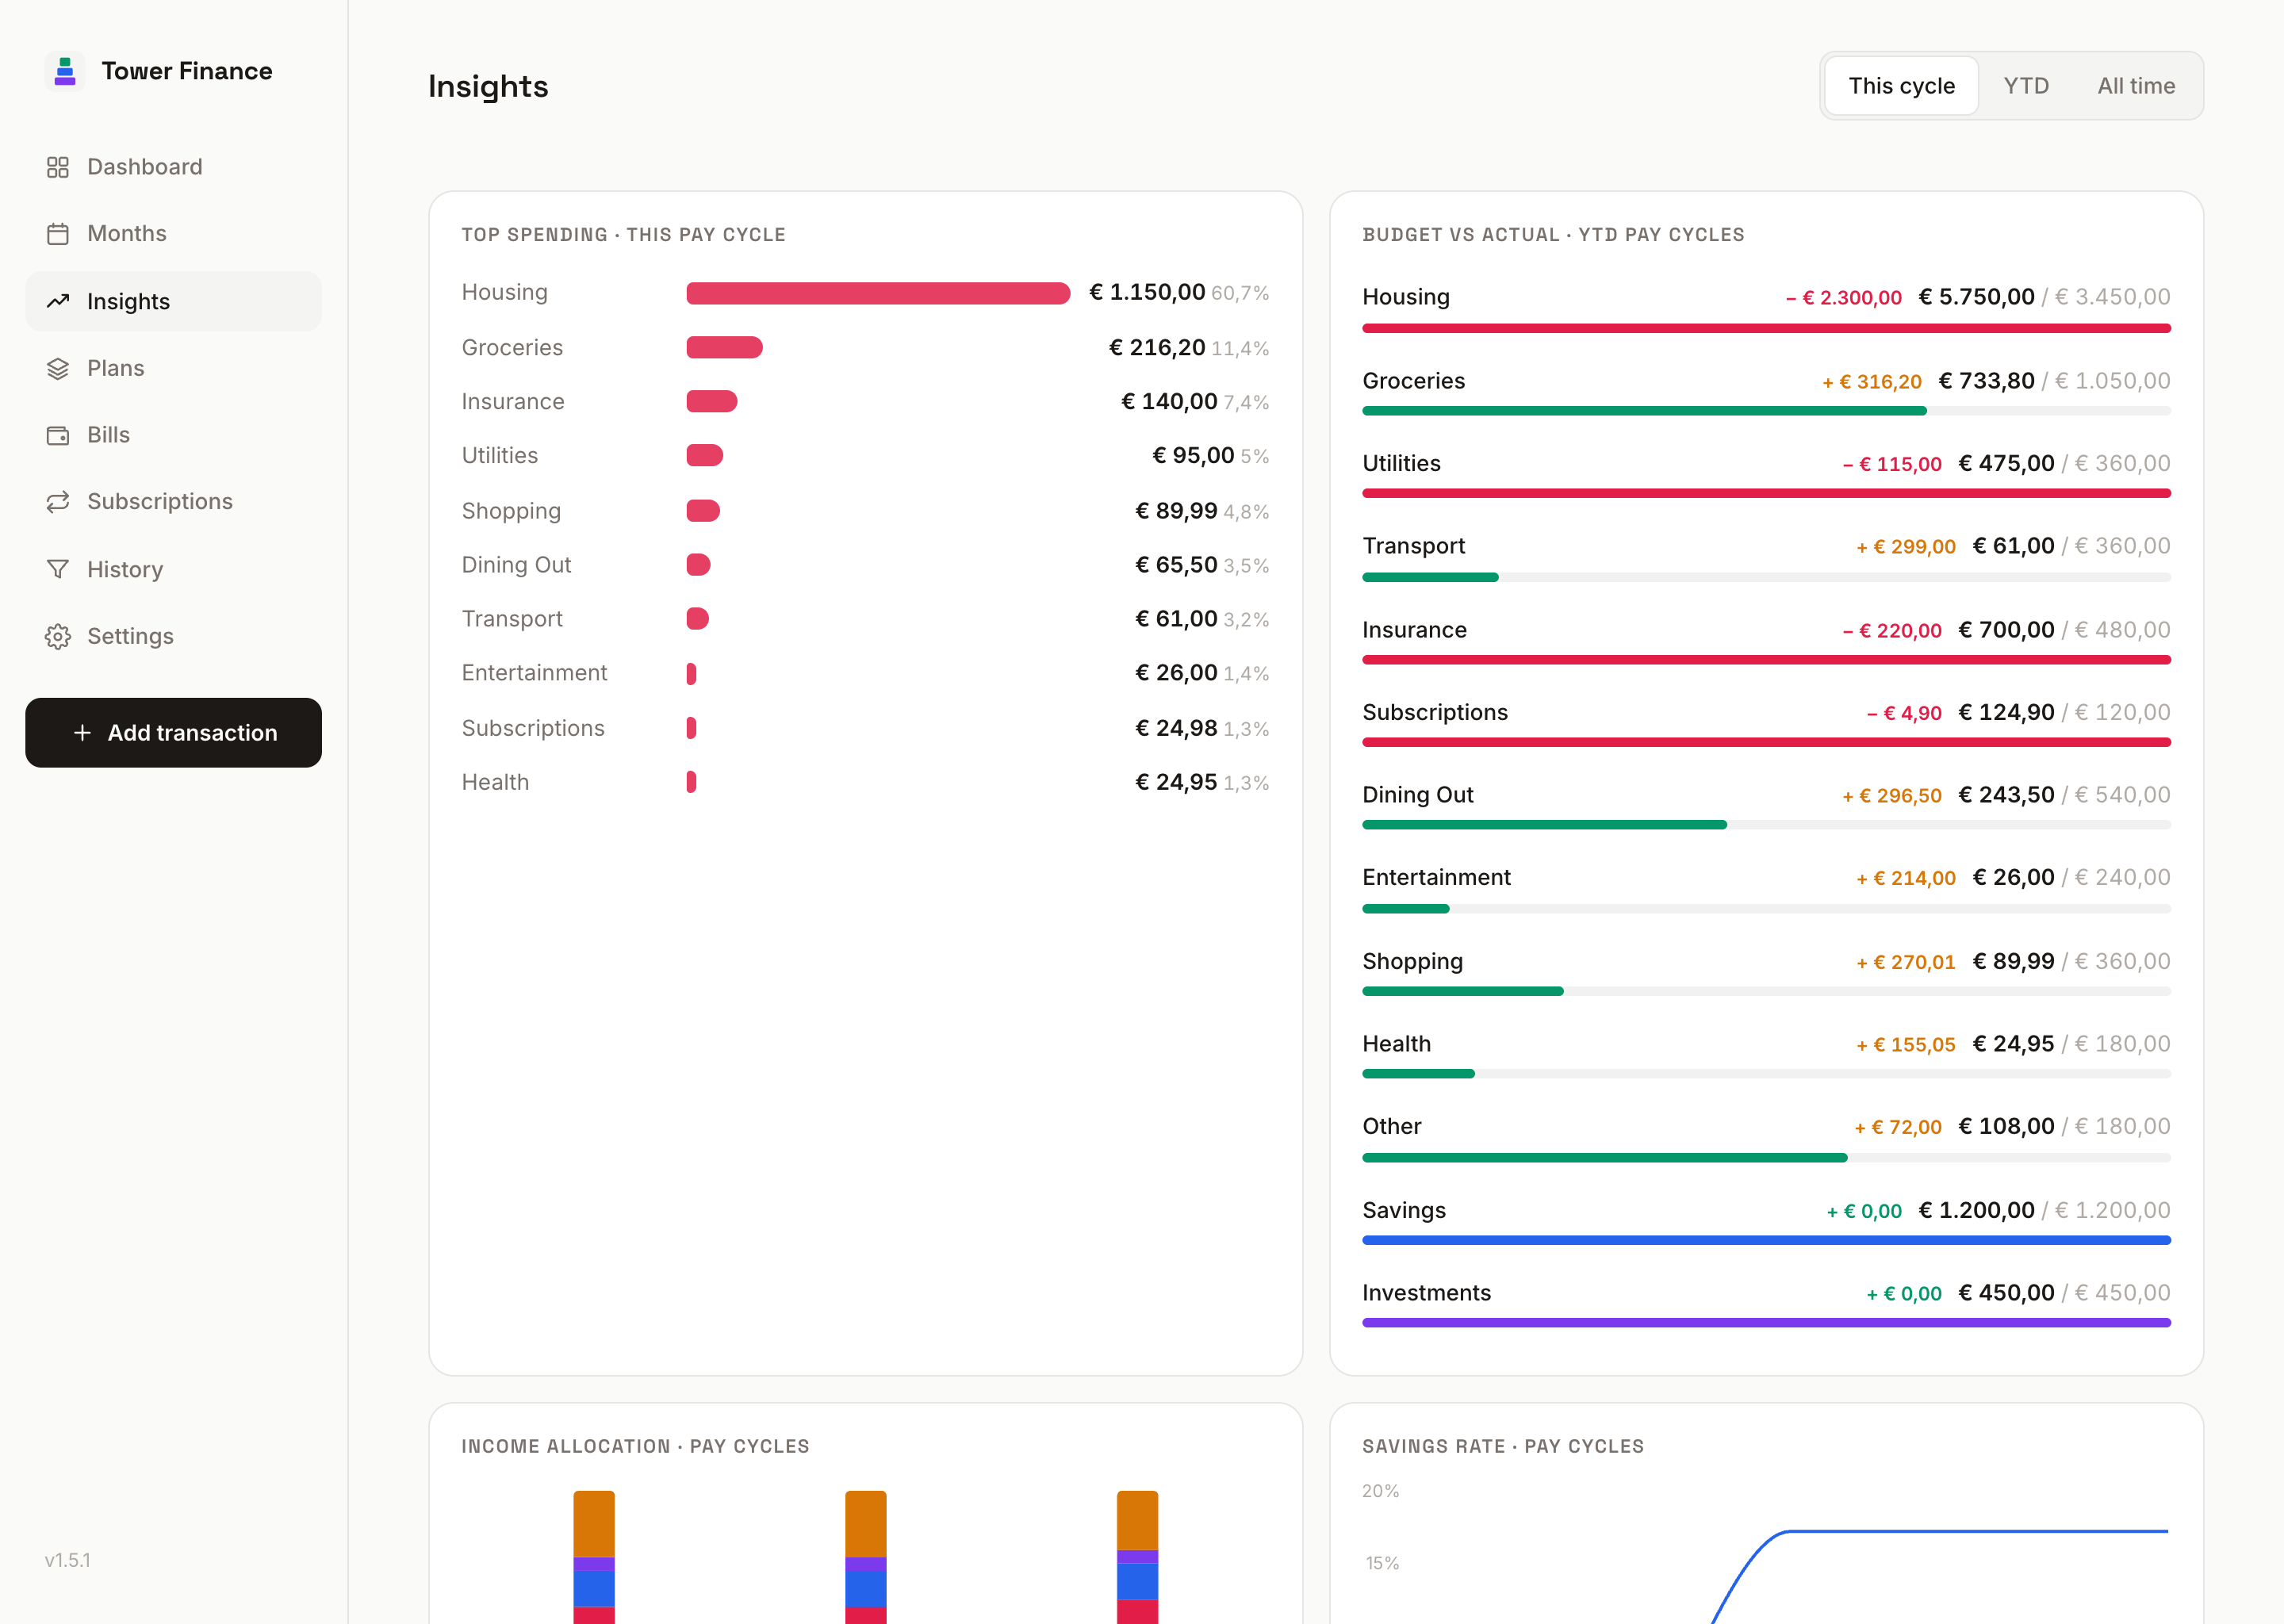Click the '€ 24,95' Health amount in Top Spending
This screenshot has height=1624, width=2284.
1176,782
